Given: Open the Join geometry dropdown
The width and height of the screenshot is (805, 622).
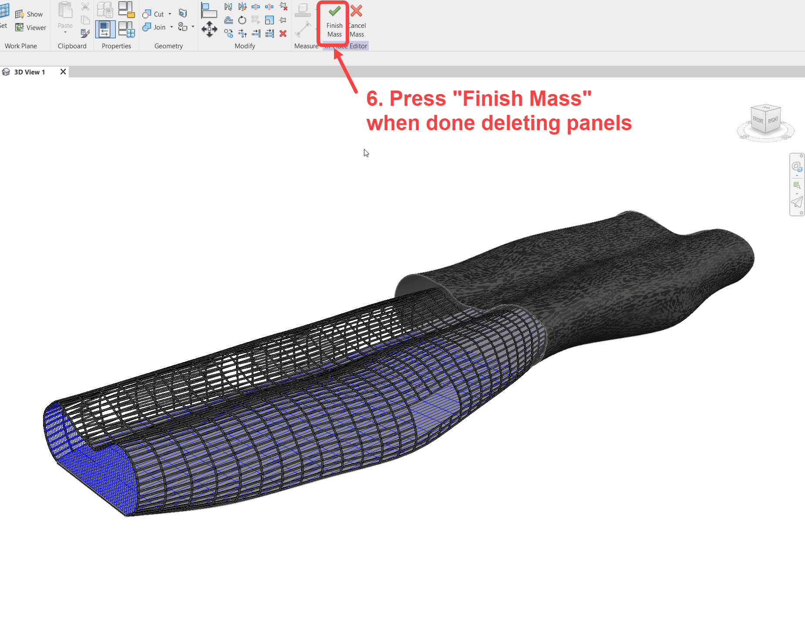Looking at the screenshot, I should coord(172,27).
